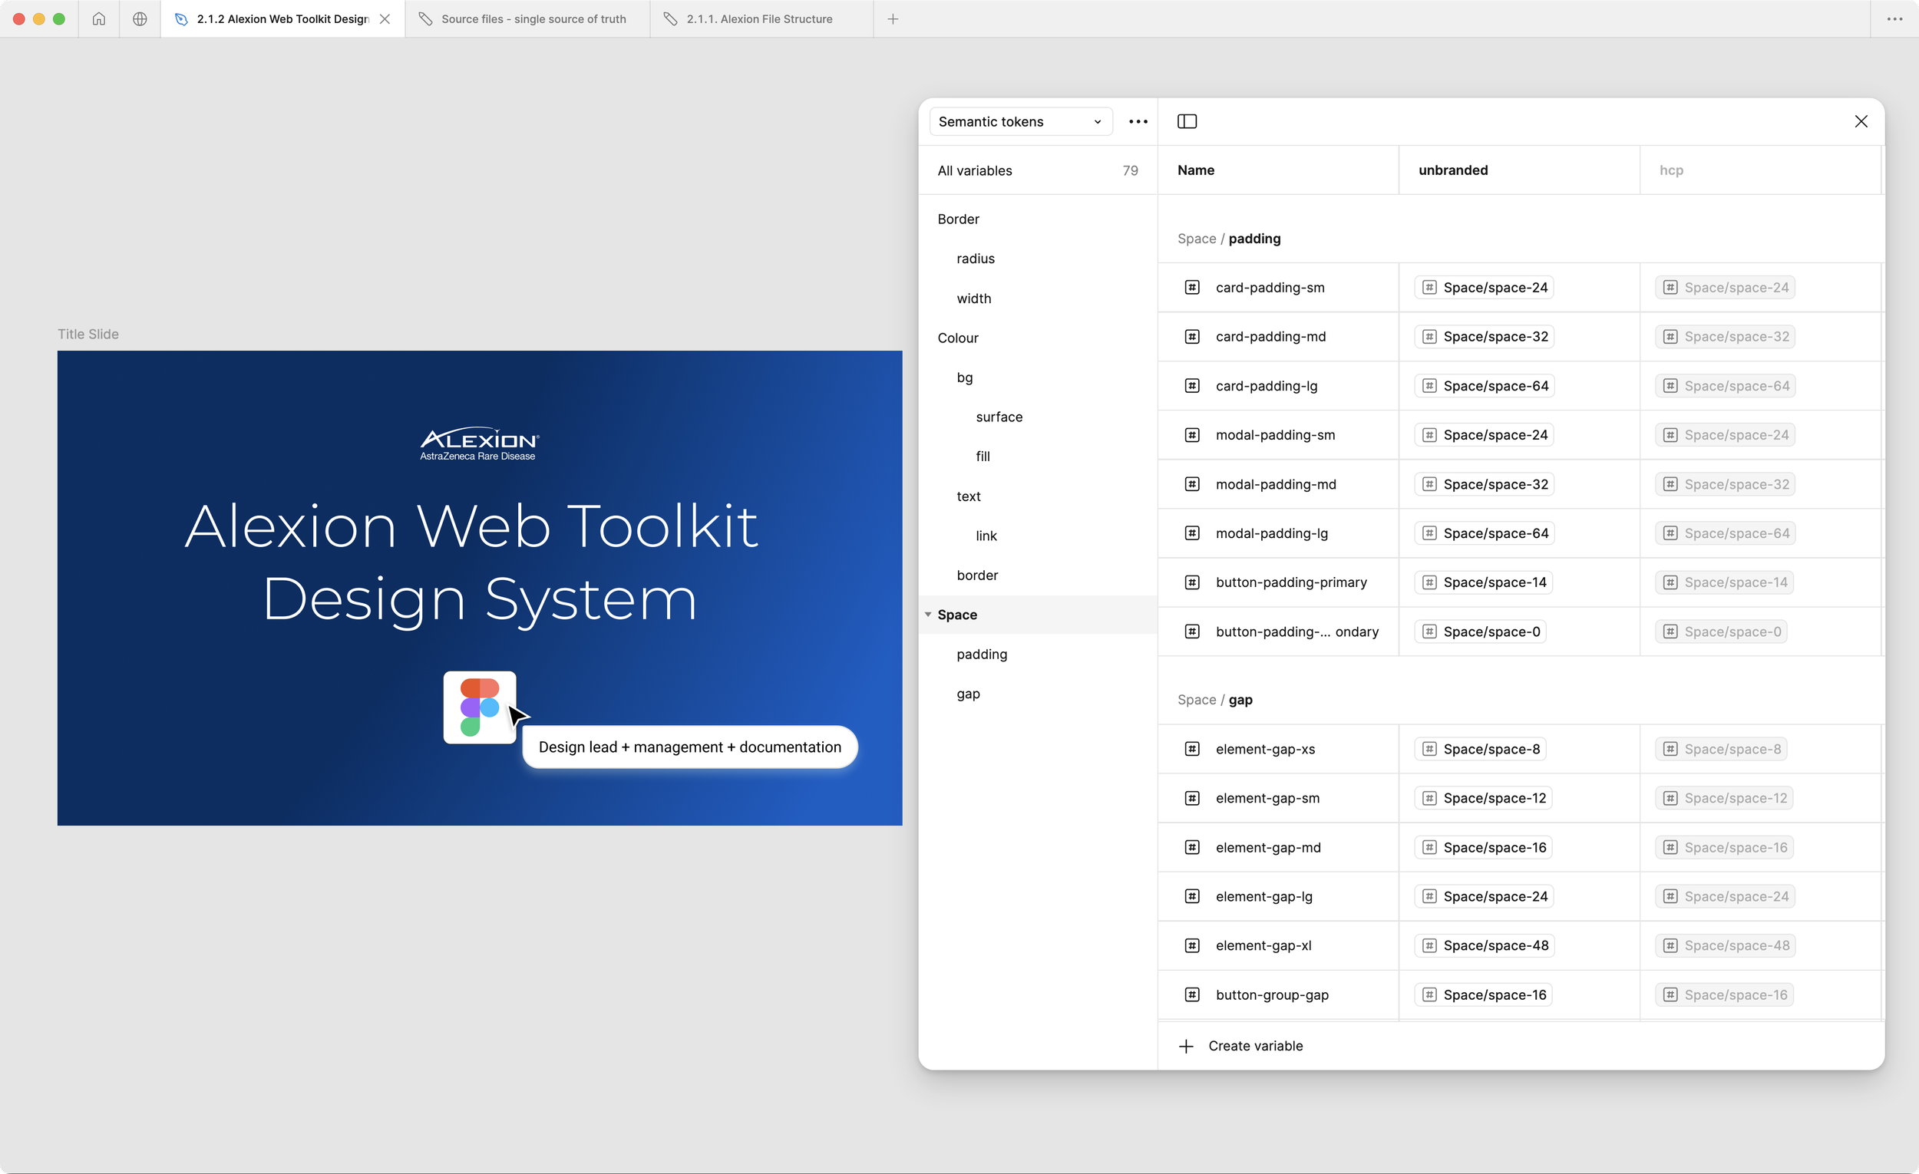Show All variables in the sidebar
Screen dimensions: 1919x1174
[x=1037, y=170]
